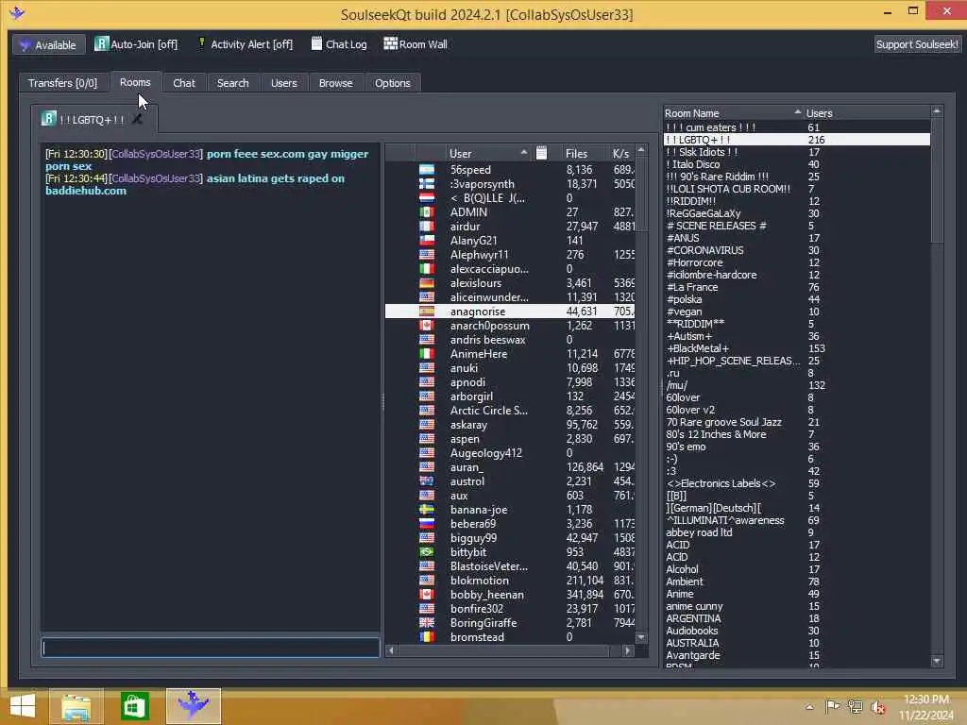Viewport: 967px width, 725px height.
Task: Click the notes icon column header in user list
Action: point(541,153)
